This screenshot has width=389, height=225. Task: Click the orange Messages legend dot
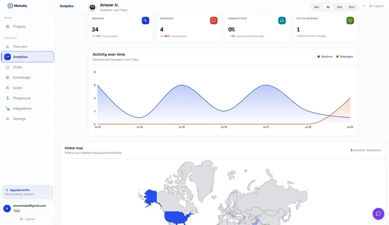[337, 57]
